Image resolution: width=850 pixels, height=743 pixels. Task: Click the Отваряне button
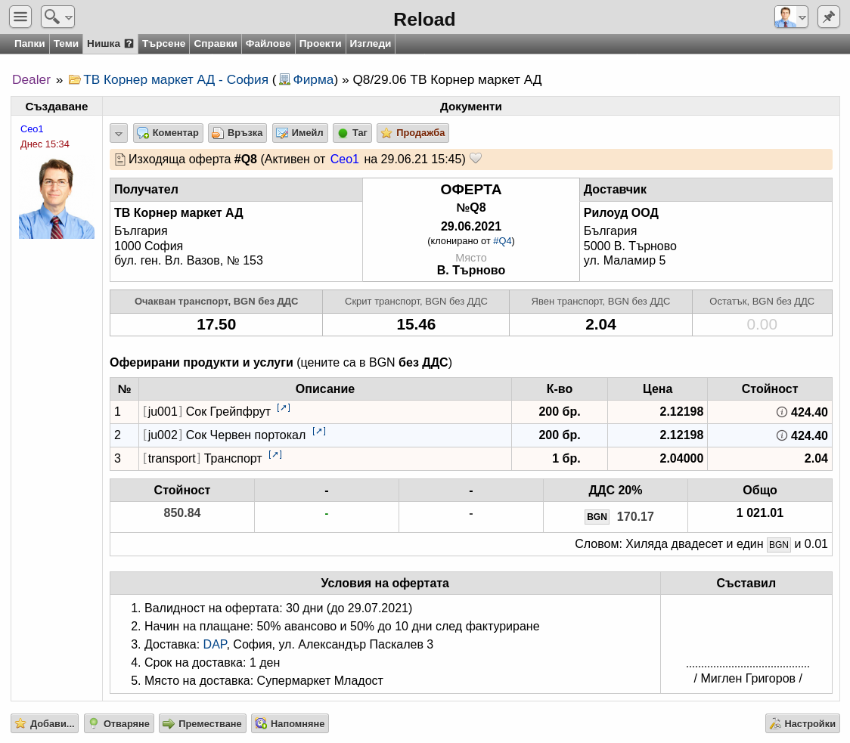pyautogui.click(x=119, y=723)
